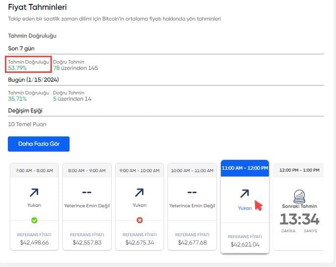336x267 pixels.
Task: Click the dashes in 8:00 AM card
Action: 87,192
